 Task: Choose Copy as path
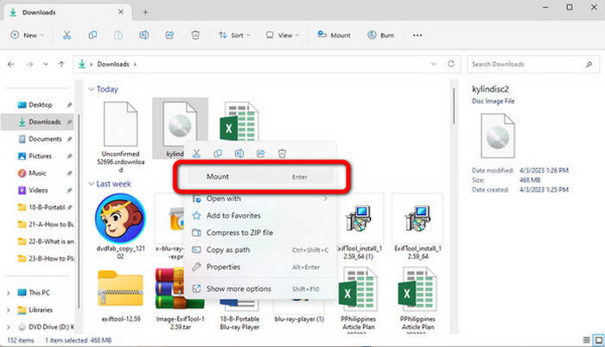click(260, 249)
